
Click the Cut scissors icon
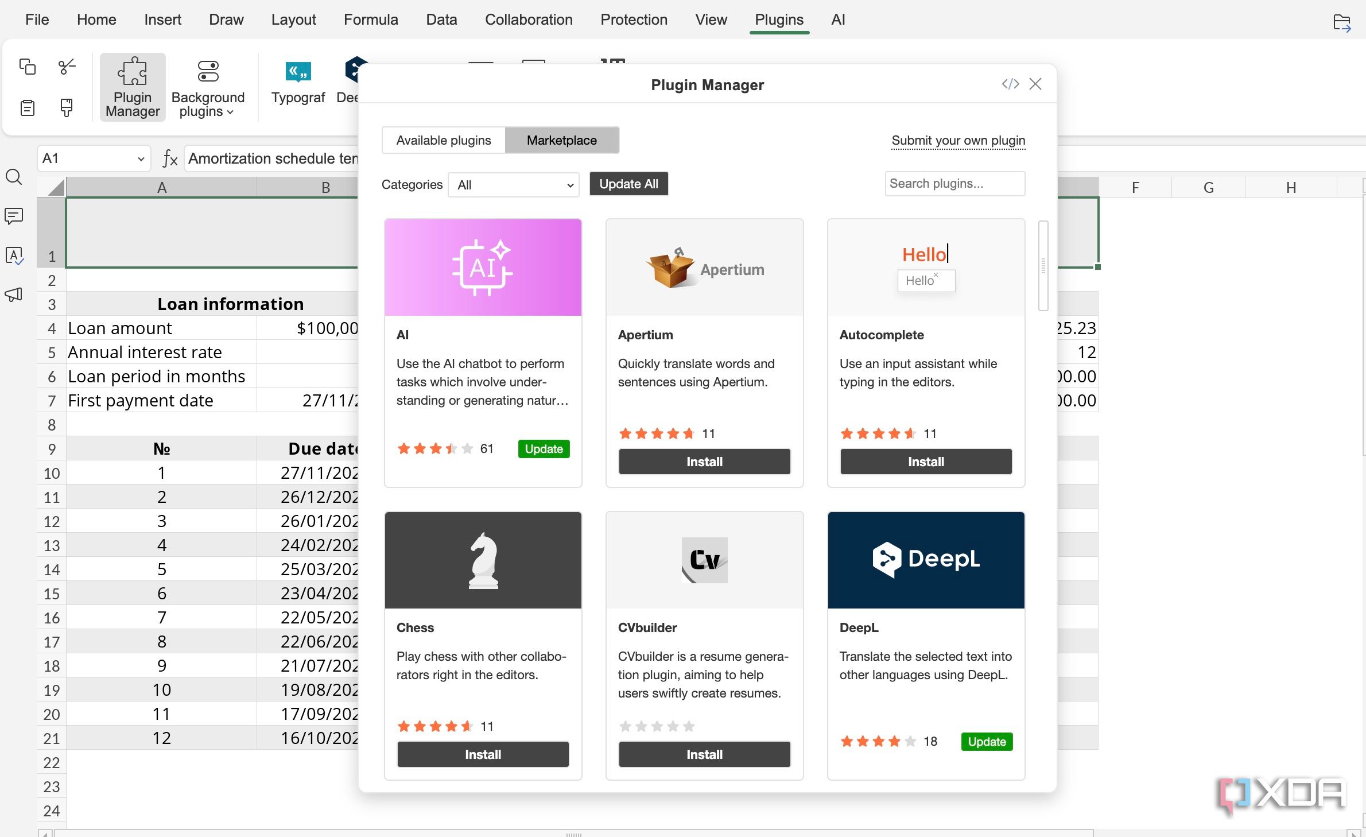[67, 67]
